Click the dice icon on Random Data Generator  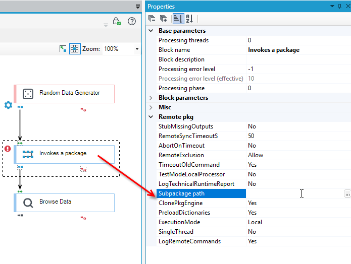(x=28, y=94)
